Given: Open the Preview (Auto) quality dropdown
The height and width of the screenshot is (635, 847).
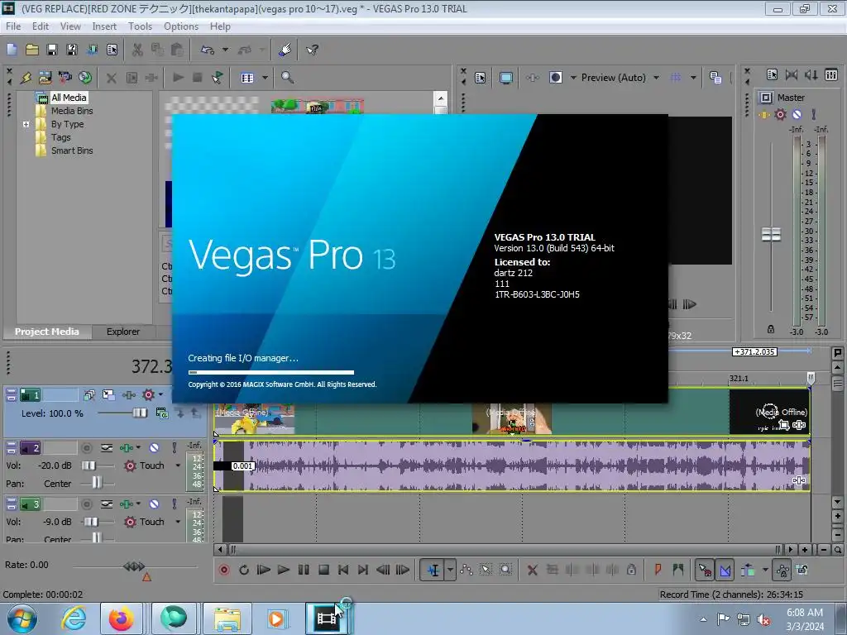Looking at the screenshot, I should pyautogui.click(x=656, y=78).
